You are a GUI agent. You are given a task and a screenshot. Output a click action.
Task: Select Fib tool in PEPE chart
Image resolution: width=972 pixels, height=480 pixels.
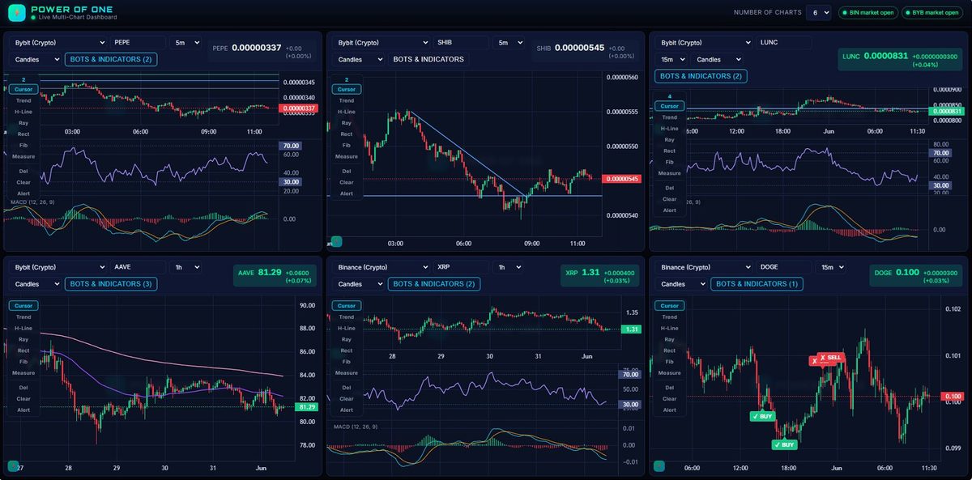[x=23, y=145]
